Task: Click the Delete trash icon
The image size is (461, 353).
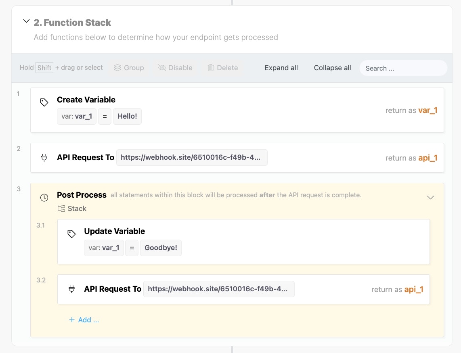Action: [x=211, y=68]
